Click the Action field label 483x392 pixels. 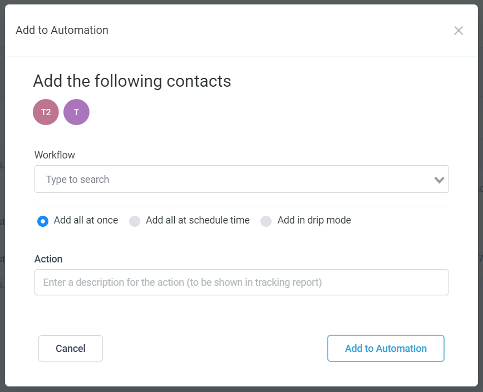click(x=48, y=259)
